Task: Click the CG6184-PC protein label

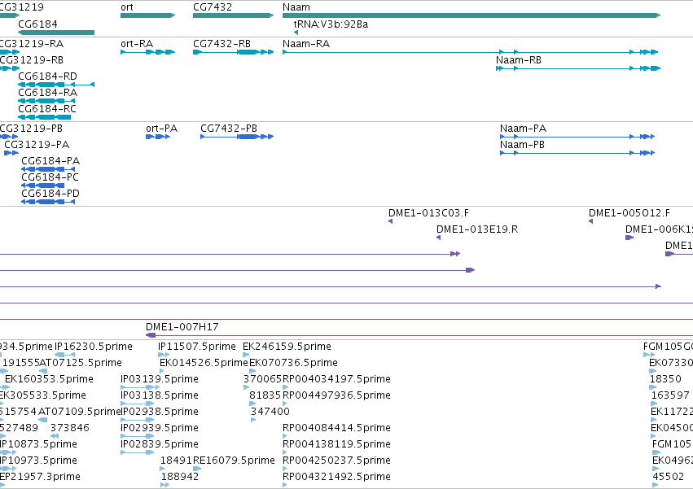Action: 50,177
